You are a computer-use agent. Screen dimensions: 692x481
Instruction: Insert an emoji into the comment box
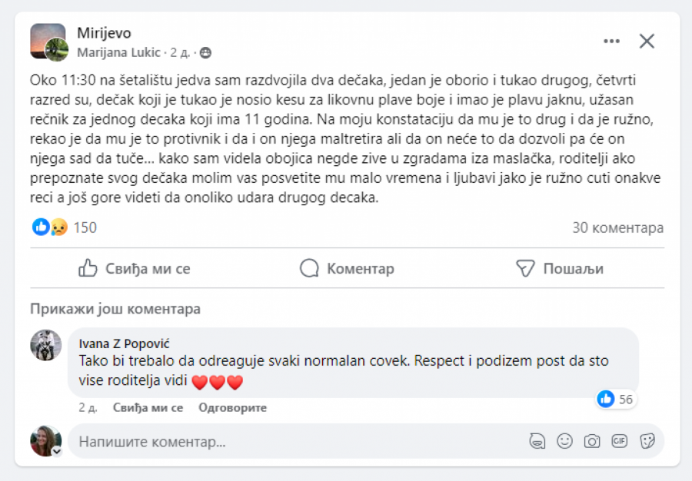[x=564, y=441]
